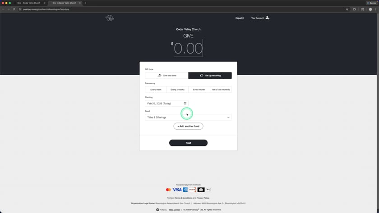Viewport: 379px width, 213px height.
Task: Click the browser address bar URL
Action: (46, 9)
